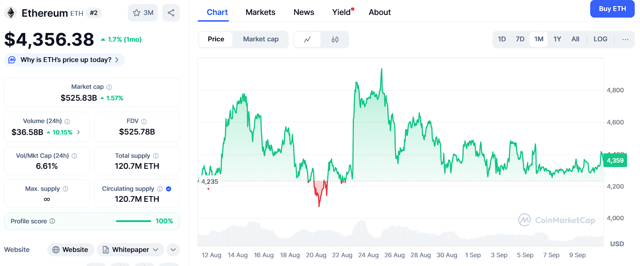Screen dimensions: 640x266
Task: Switch to line chart view icon
Action: tap(307, 40)
